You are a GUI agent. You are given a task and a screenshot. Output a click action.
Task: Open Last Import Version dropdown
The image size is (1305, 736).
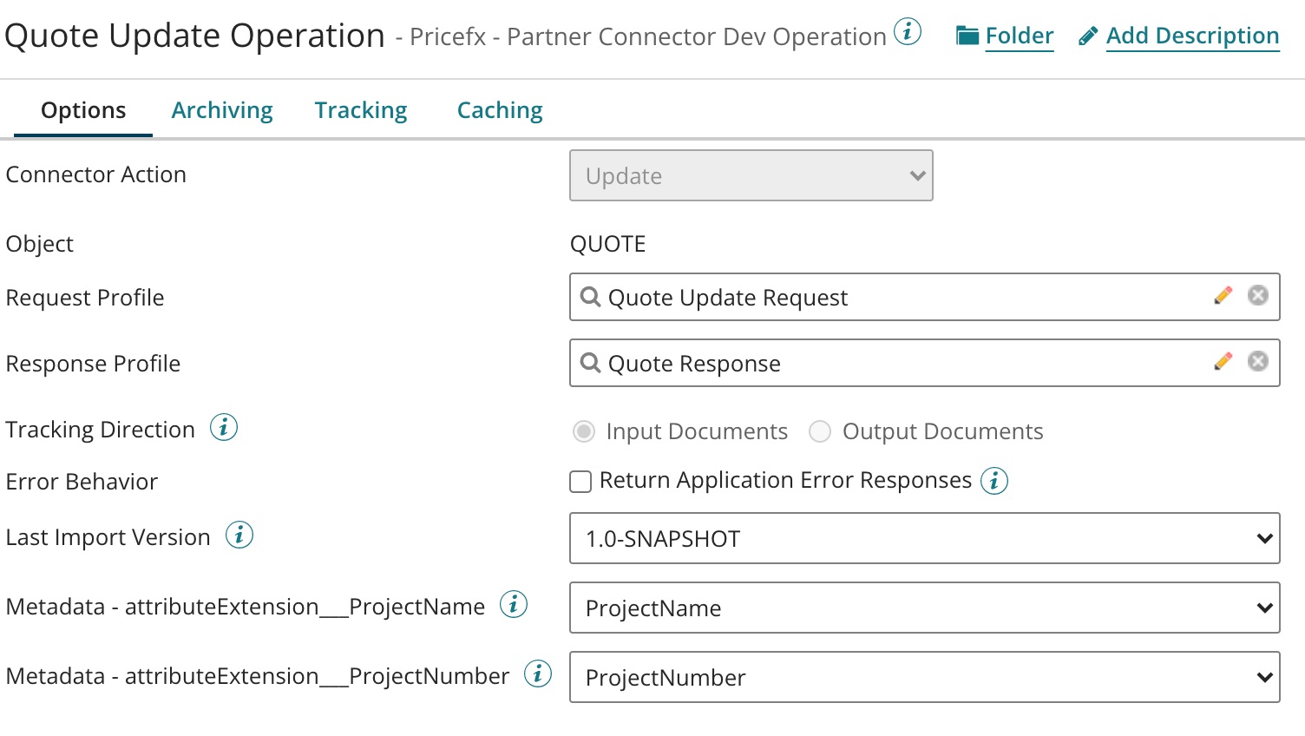pos(924,538)
